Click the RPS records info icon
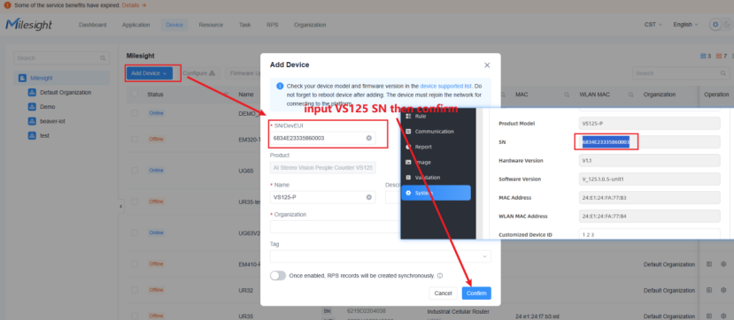 tap(440, 276)
